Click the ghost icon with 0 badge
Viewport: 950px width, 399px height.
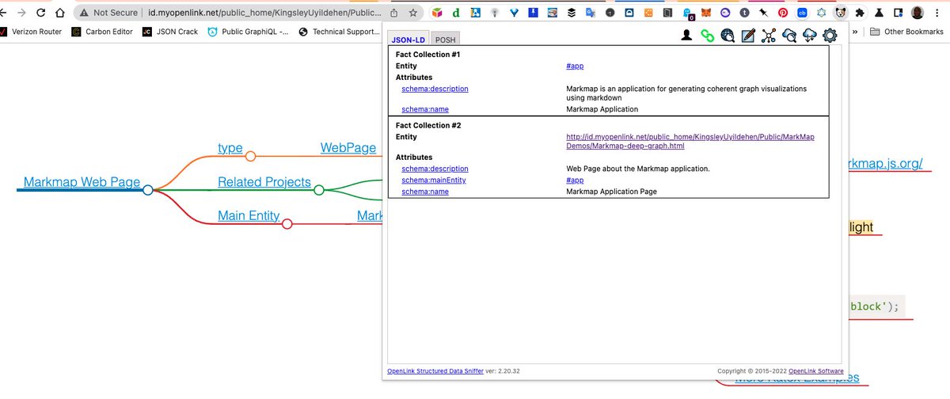click(x=688, y=13)
